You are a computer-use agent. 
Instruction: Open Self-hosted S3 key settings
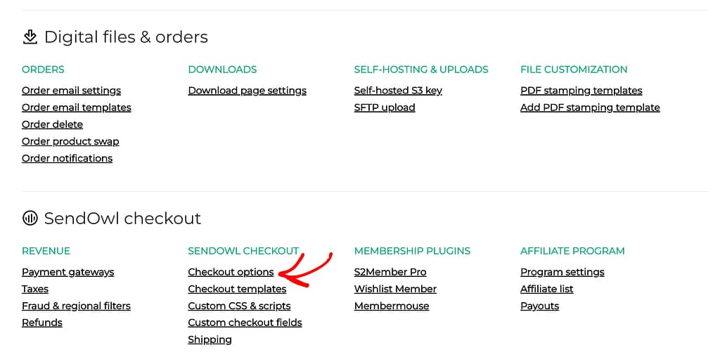398,91
